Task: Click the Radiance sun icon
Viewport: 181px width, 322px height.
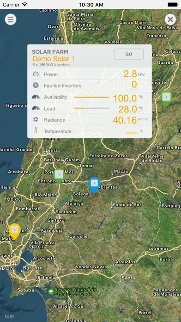Action: (x=36, y=119)
